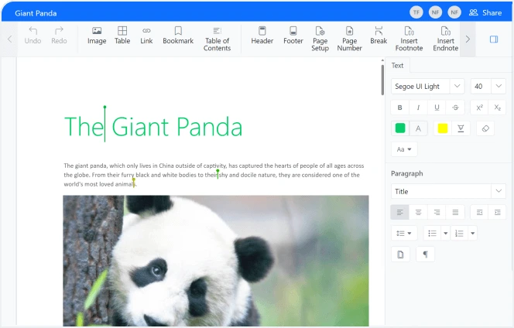The width and height of the screenshot is (514, 328).
Task: Toggle italic text style
Action: coord(419,108)
